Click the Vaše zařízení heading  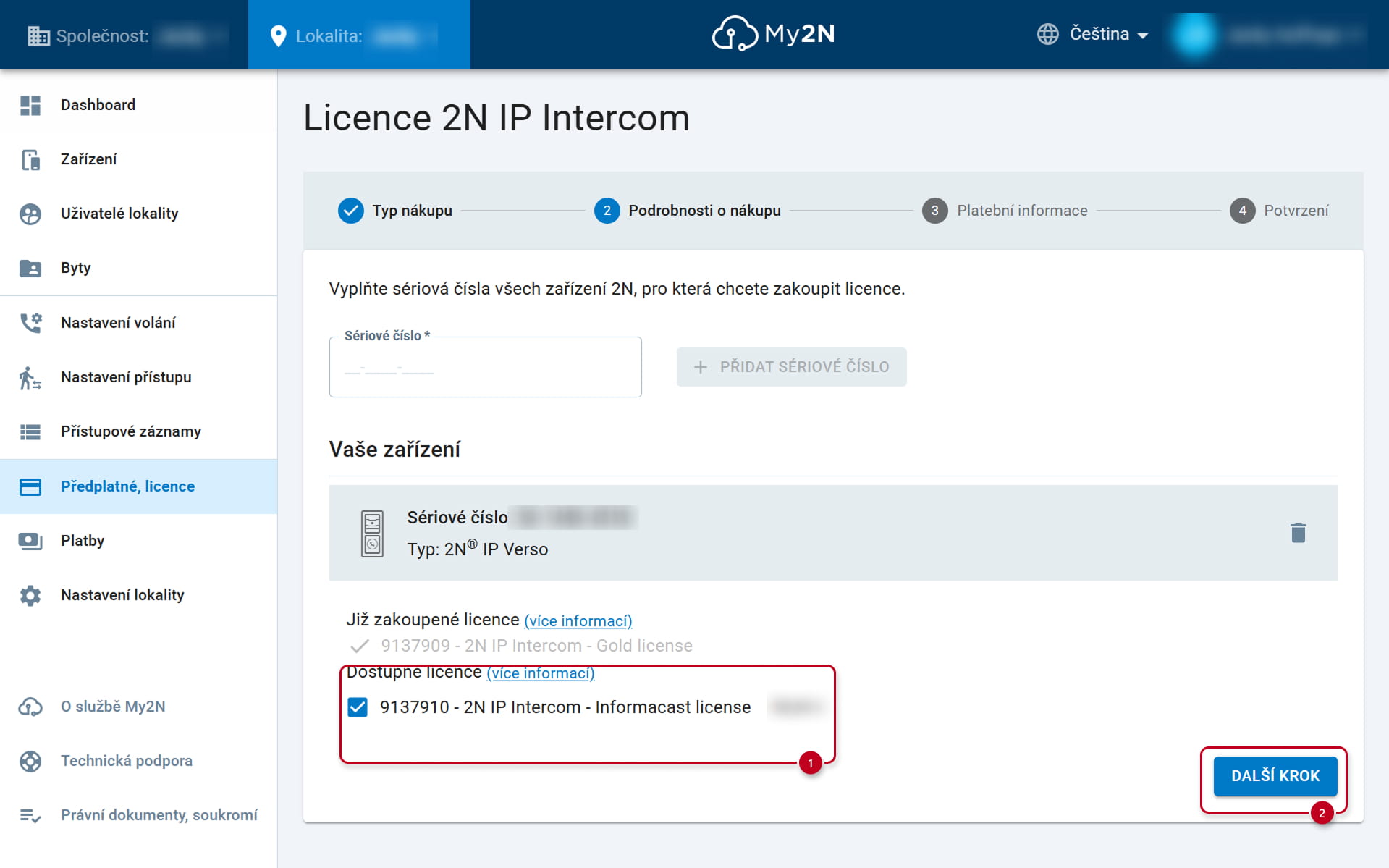(394, 450)
